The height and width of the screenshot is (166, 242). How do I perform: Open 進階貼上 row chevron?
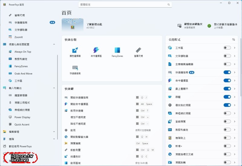click(235, 138)
